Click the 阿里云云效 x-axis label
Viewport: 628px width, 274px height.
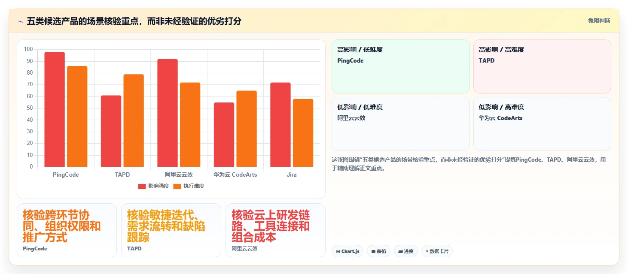(x=179, y=175)
